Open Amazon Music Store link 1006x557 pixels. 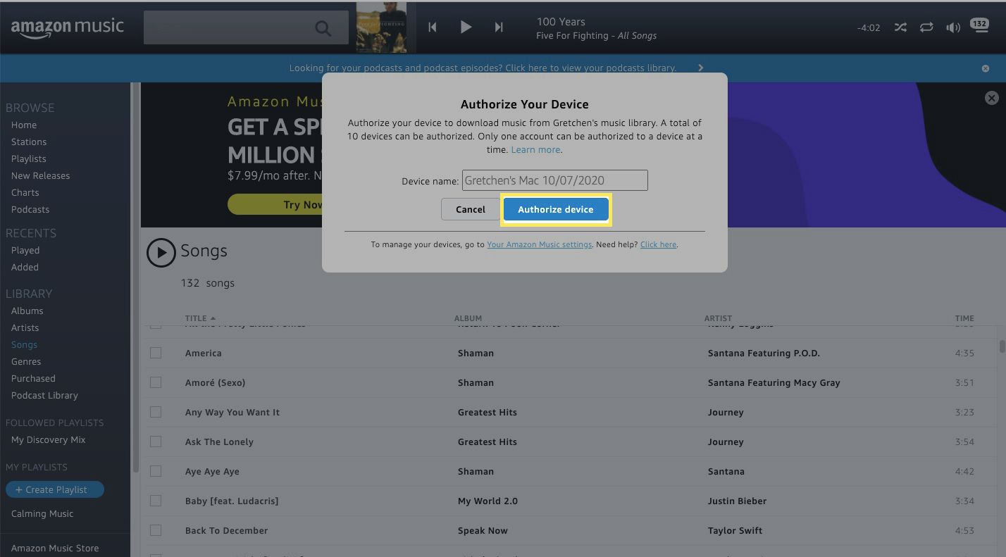point(55,548)
